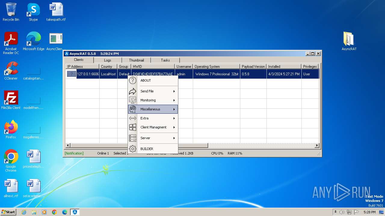Sort by Installed column header
Screen dimensions: 385x216
click(x=284, y=67)
